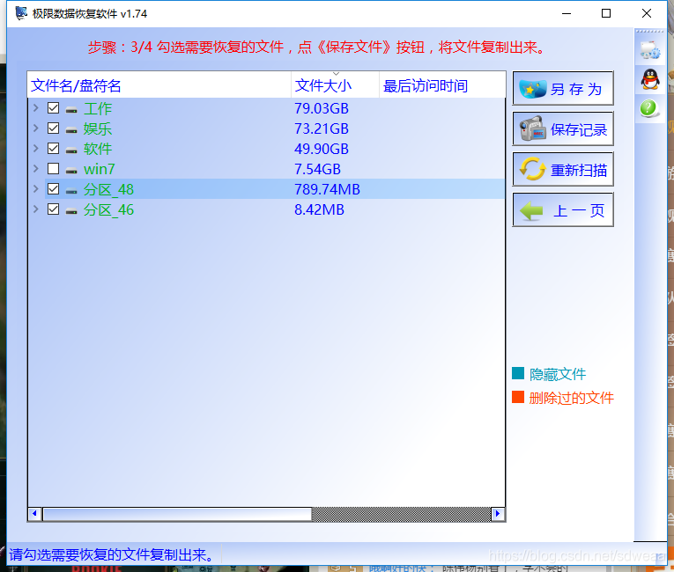This screenshot has width=674, height=572.
Task: Click the scrollbar right arrow
Action: click(498, 514)
